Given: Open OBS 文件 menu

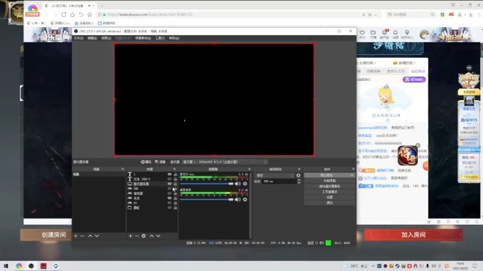Looking at the screenshot, I should tap(78, 38).
